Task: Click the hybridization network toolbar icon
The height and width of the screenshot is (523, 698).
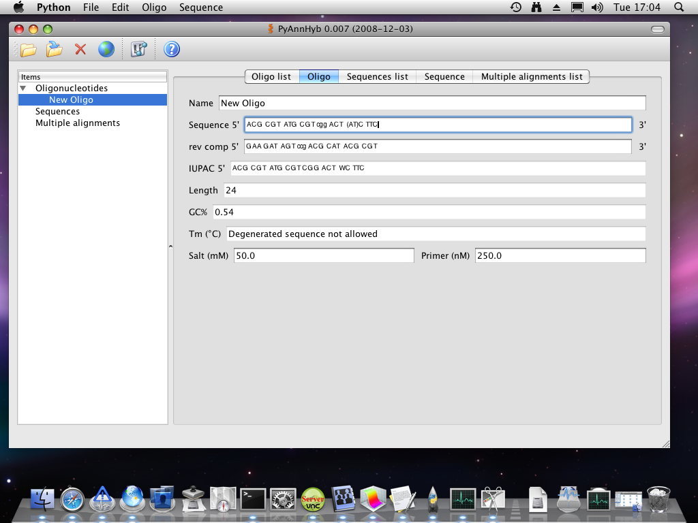Action: tap(139, 50)
